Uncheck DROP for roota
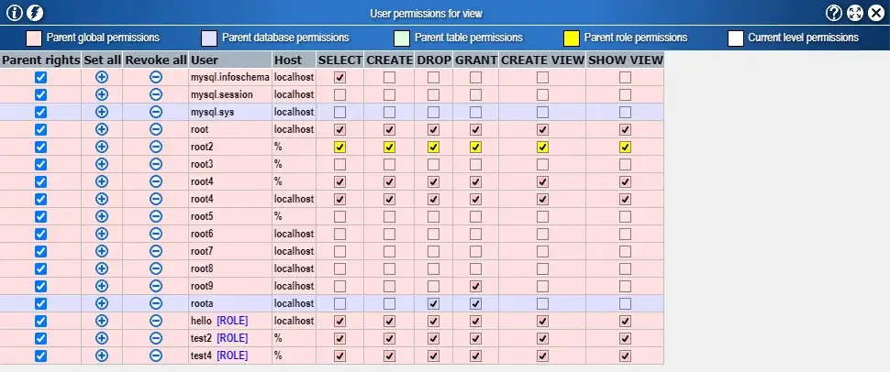The image size is (890, 372). (434, 304)
